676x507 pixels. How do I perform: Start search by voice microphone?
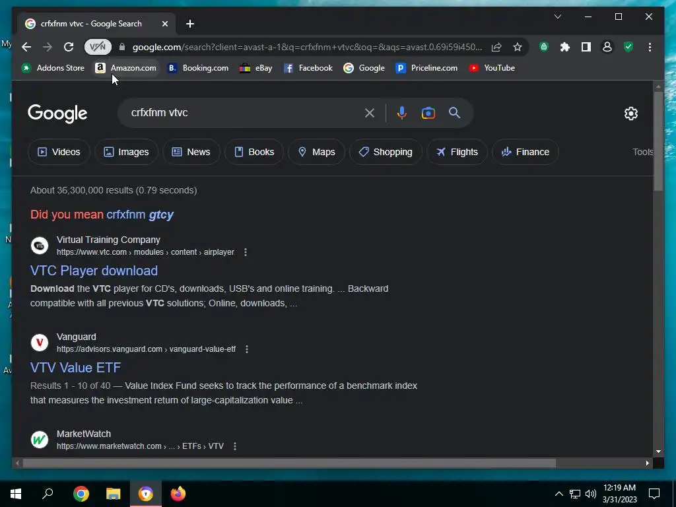pos(401,113)
